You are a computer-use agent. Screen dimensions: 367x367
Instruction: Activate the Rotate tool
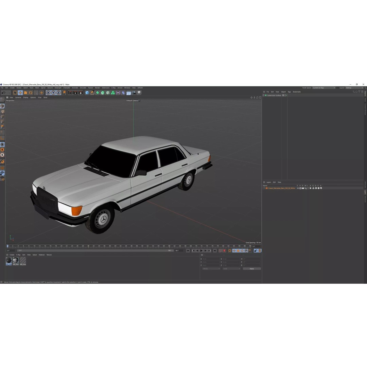point(31,93)
